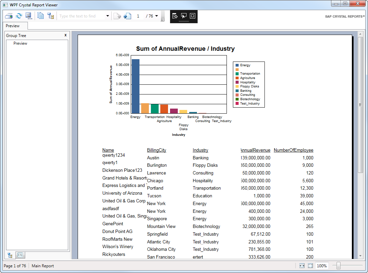The height and width of the screenshot is (273, 368).
Task: Select the parameters panel tab at bottom-left
Action: coord(20,255)
